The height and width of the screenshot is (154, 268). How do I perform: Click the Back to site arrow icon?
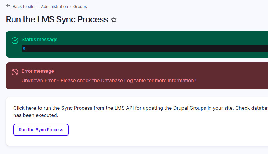tap(8, 6)
